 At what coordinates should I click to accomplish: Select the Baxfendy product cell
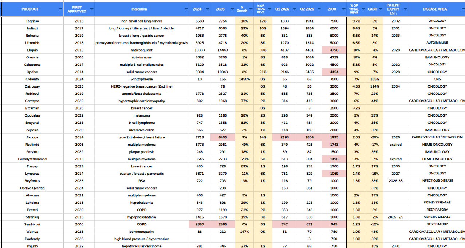point(32,239)
